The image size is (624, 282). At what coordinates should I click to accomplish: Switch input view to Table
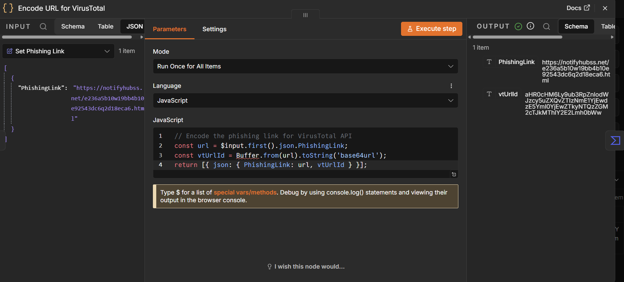click(106, 26)
